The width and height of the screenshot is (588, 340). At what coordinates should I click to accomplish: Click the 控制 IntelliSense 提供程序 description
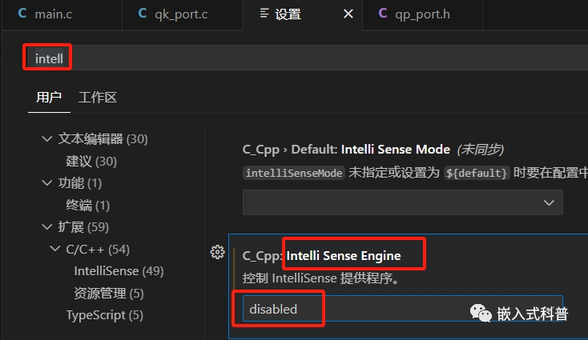point(321,278)
